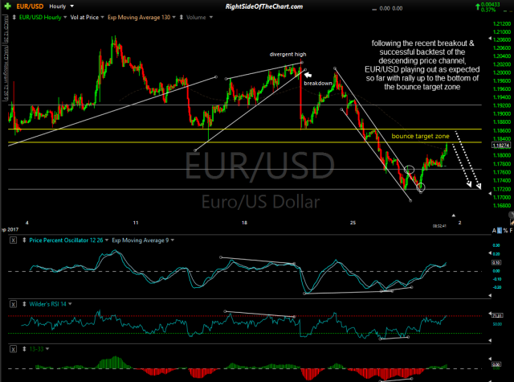This screenshot has width=514, height=382.
Task: Click the move arrows beside 13-33
Action: pyautogui.click(x=24, y=349)
